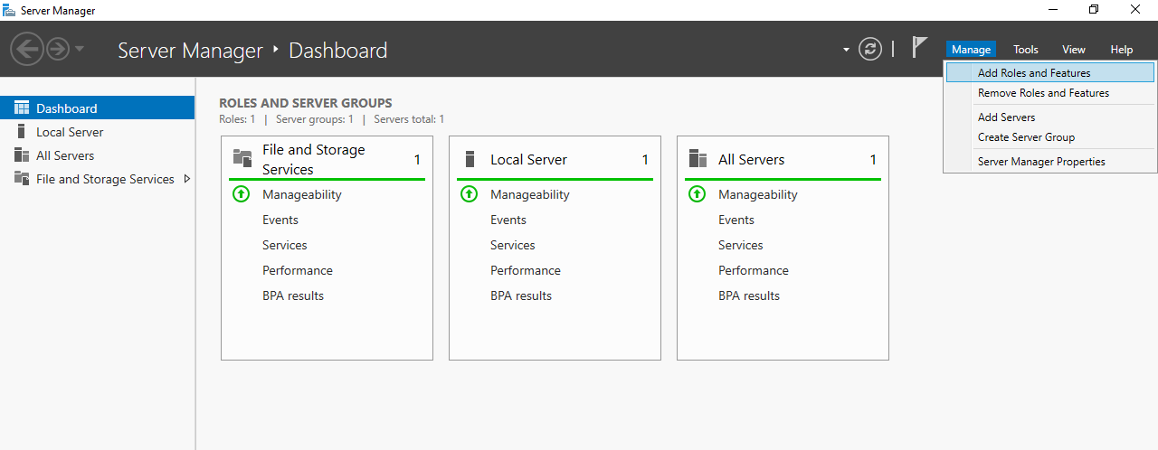
Task: Select All Servers in the sidebar
Action: [97, 155]
